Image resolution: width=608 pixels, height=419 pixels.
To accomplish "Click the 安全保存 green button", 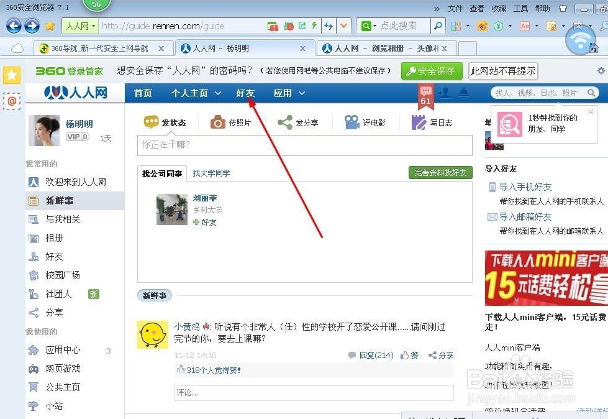I will click(431, 71).
